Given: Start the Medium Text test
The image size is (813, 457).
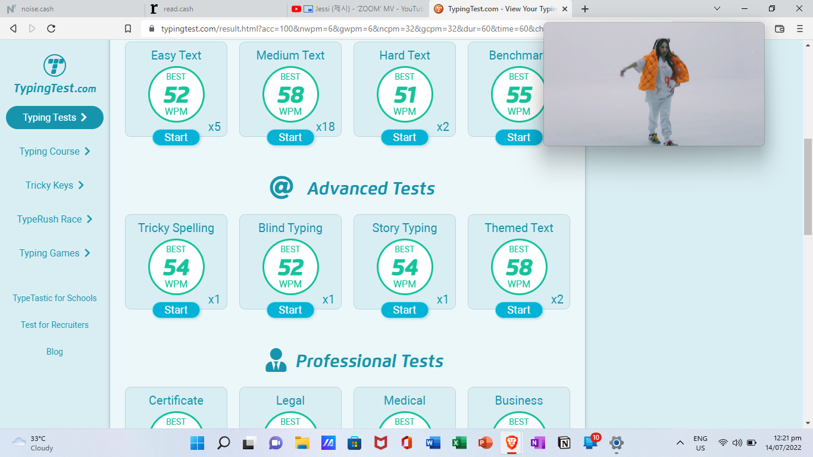Looking at the screenshot, I should (290, 137).
